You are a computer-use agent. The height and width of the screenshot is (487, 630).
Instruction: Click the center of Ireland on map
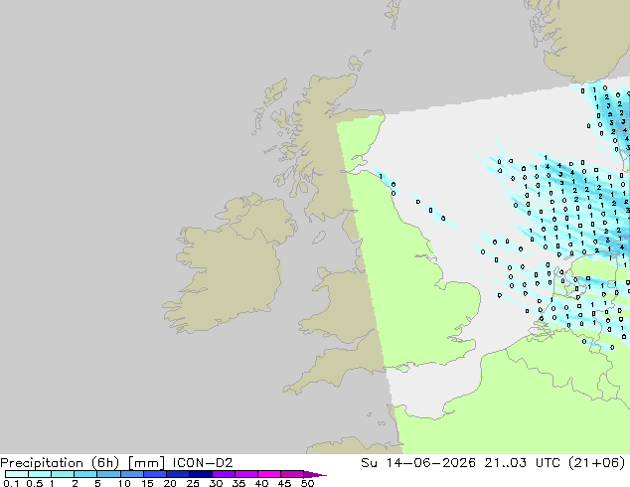(231, 267)
